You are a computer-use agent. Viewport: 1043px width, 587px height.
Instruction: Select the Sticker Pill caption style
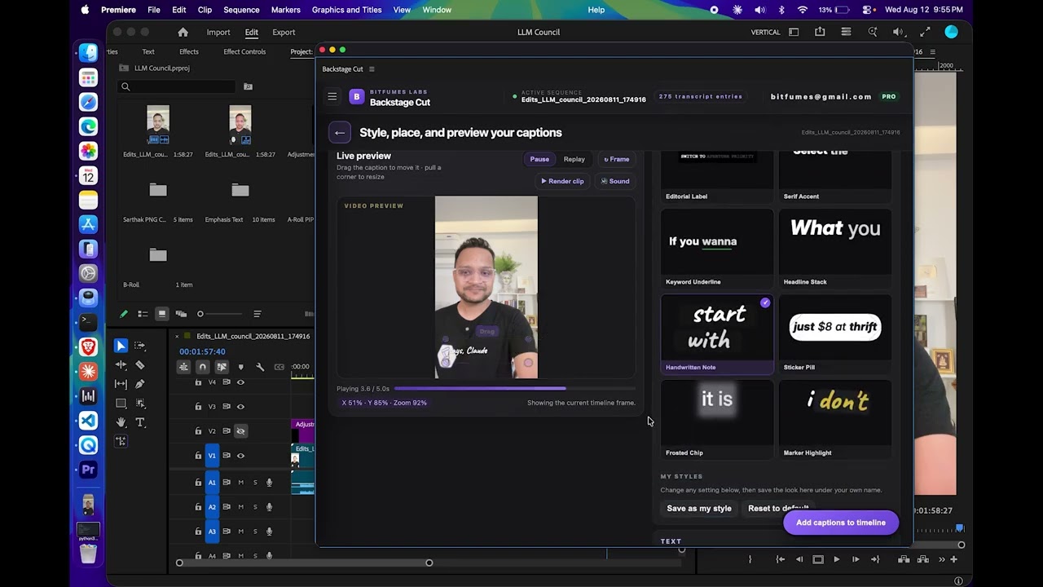(835, 333)
